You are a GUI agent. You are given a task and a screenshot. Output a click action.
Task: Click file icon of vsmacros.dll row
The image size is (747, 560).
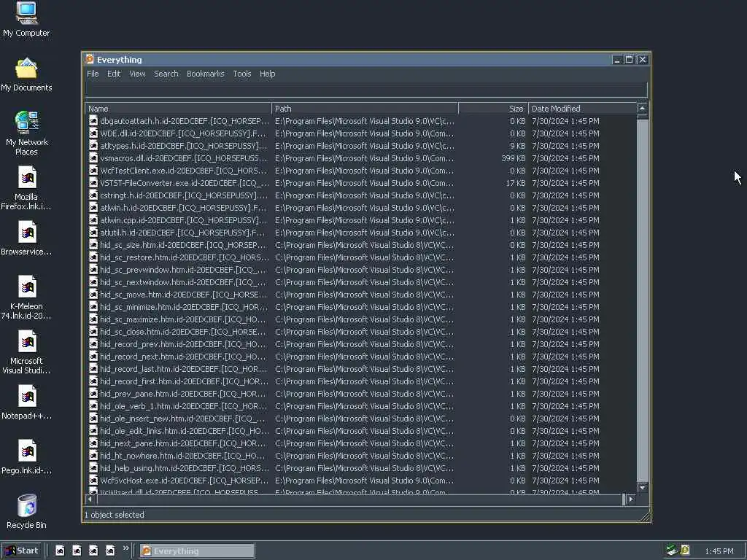point(93,158)
